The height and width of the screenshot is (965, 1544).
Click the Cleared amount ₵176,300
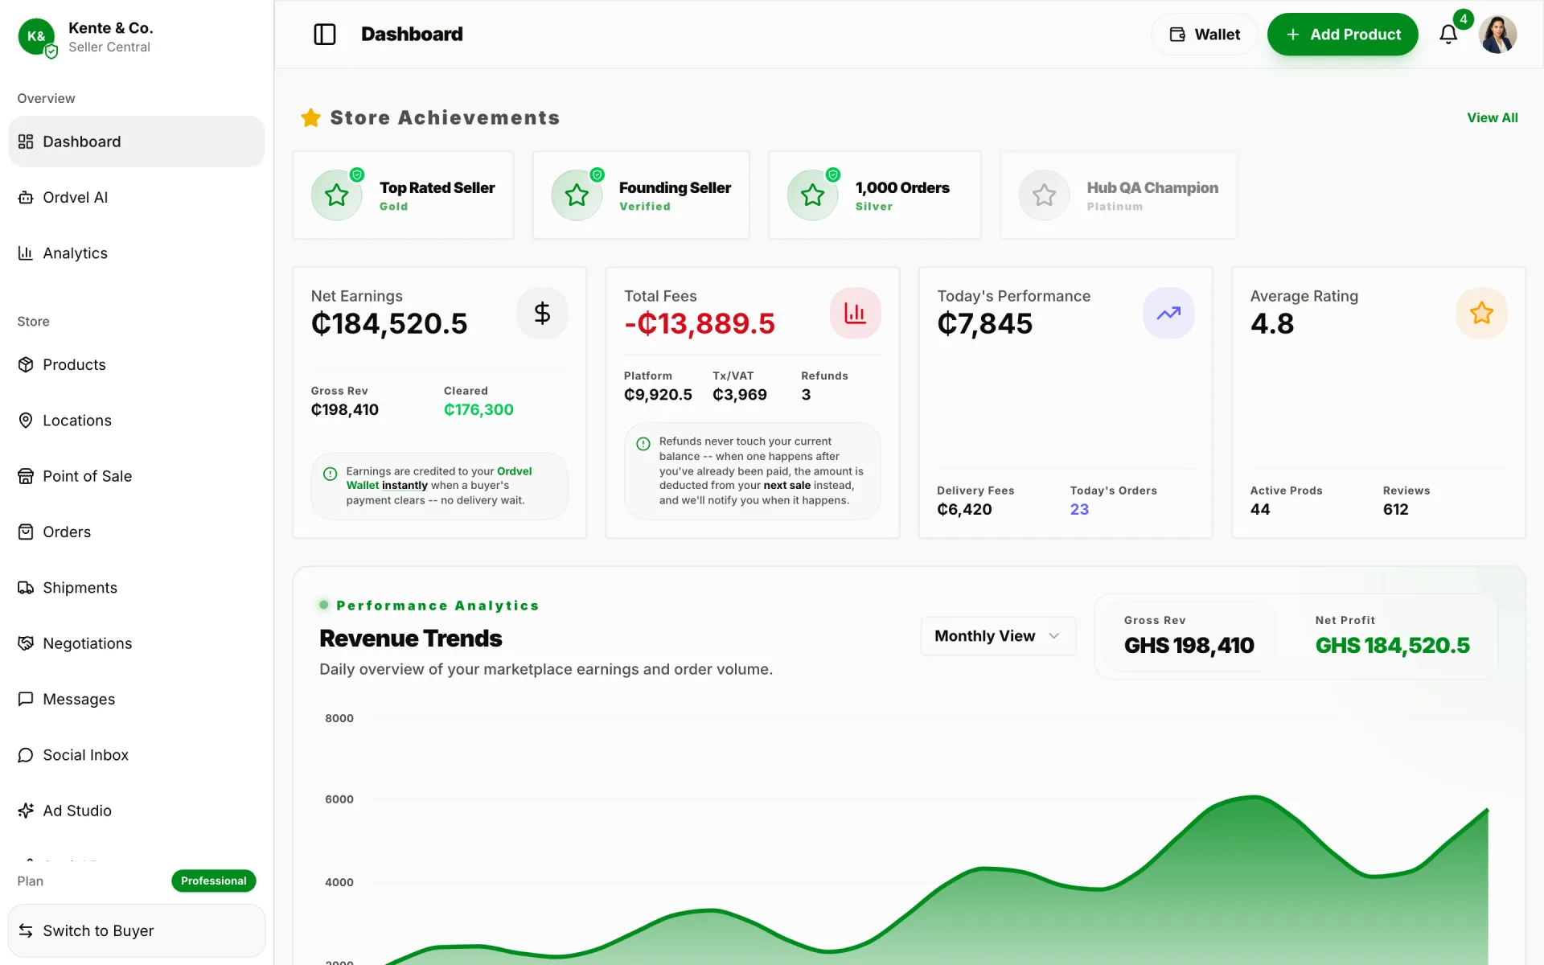[478, 410]
